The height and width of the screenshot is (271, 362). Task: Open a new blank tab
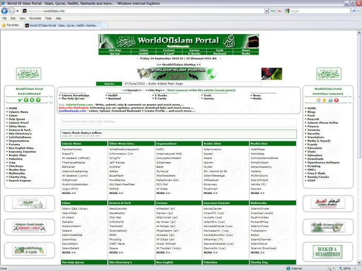105,26
